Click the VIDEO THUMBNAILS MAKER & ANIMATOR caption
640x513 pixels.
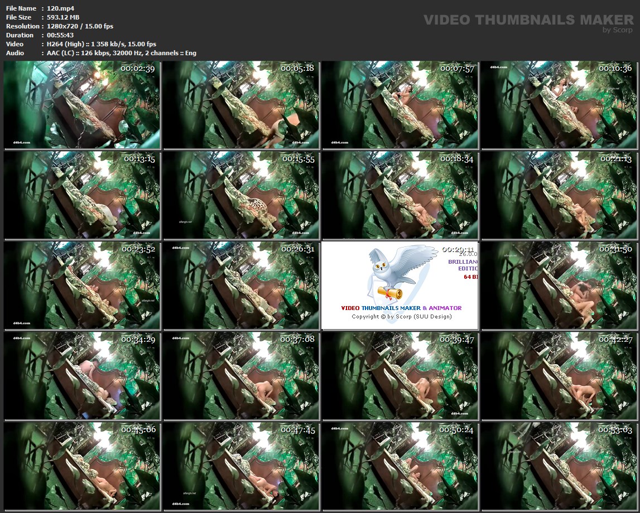tap(401, 308)
